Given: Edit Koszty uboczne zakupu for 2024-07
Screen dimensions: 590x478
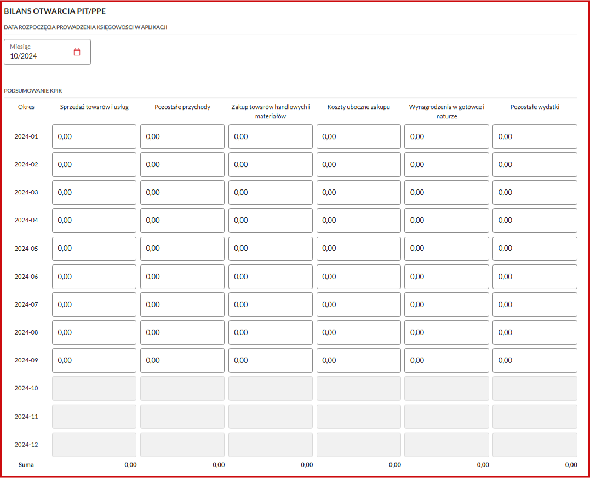Looking at the screenshot, I should coord(359,304).
